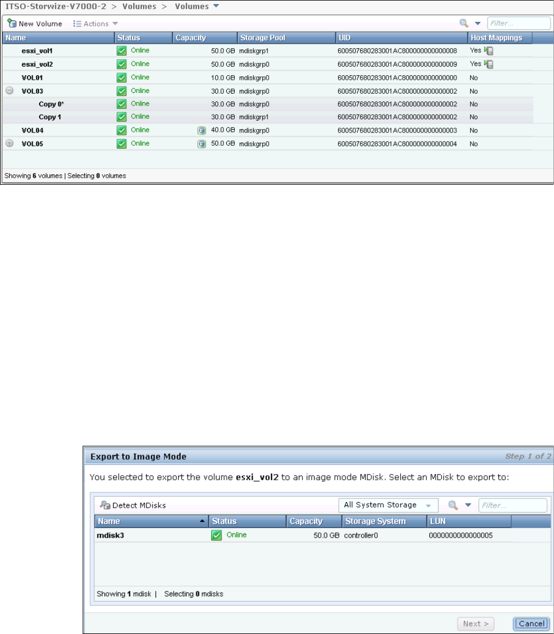This screenshot has height=634, width=554.
Task: Collapse the VOL03 volume copies
Action: (10, 91)
